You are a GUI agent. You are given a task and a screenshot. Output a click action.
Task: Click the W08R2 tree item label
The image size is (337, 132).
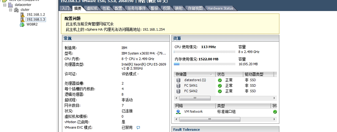pyautogui.click(x=32, y=24)
